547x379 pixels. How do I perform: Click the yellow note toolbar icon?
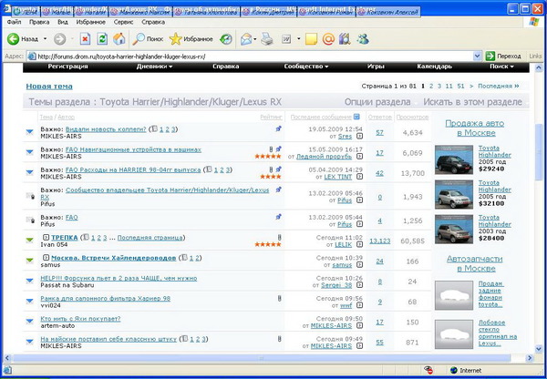tap(311, 39)
